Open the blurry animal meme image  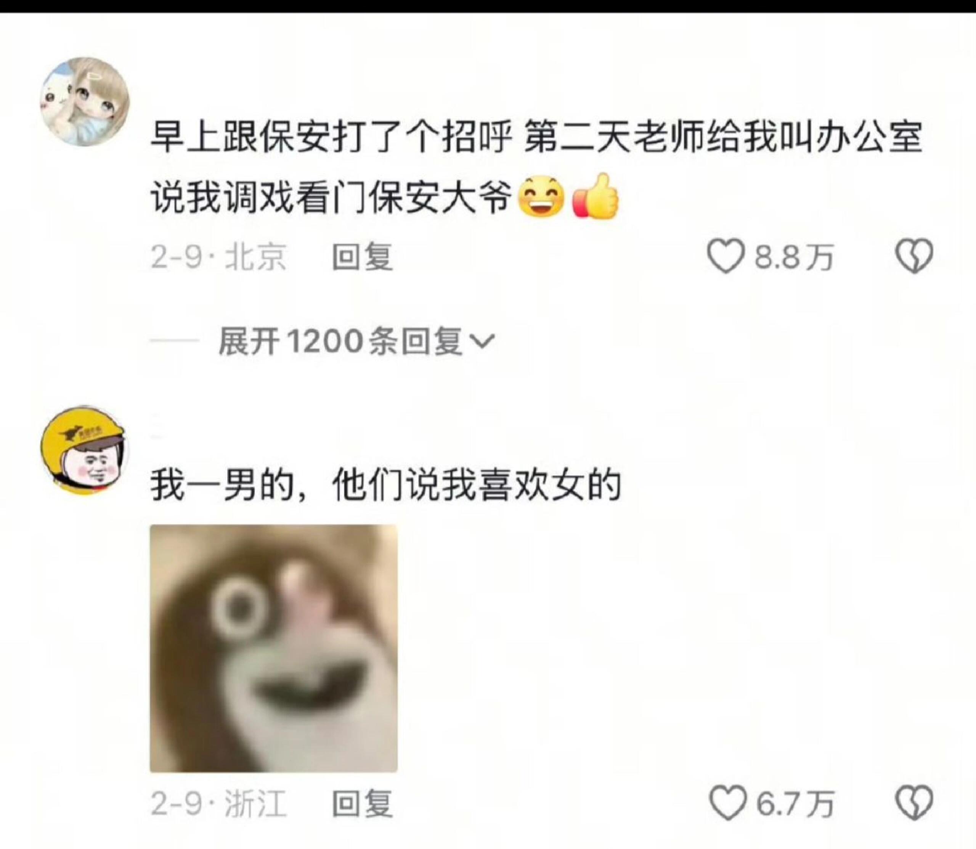click(x=274, y=649)
